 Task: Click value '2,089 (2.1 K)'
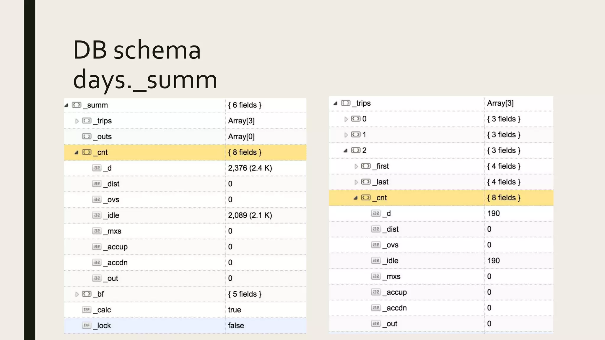[x=250, y=215]
